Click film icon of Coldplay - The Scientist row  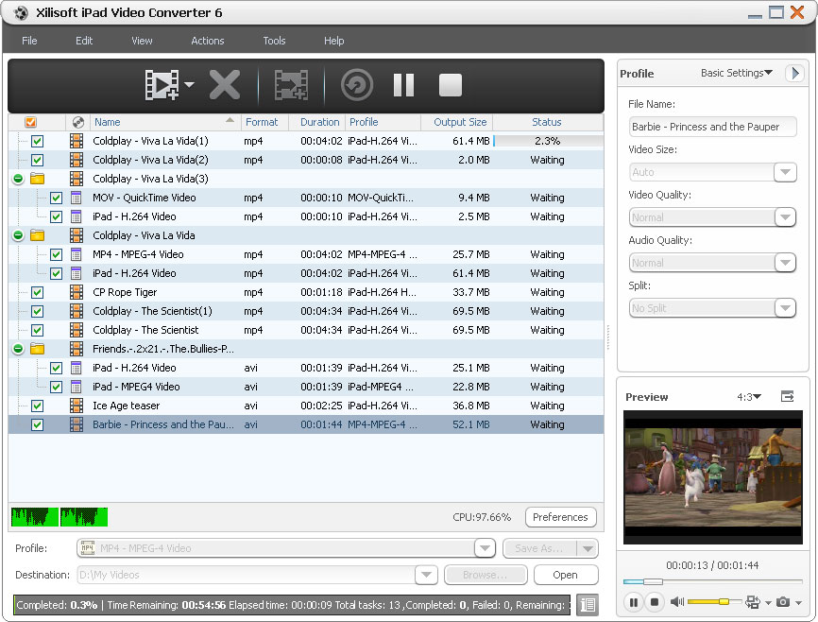coord(77,330)
